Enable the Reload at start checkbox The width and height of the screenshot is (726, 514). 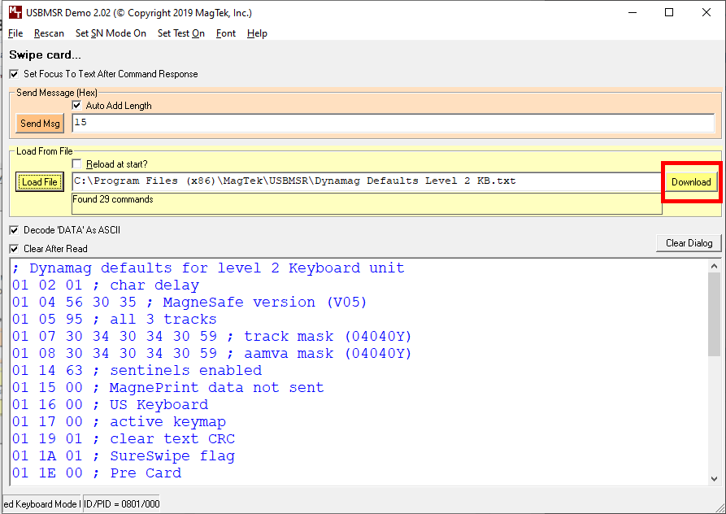(x=77, y=164)
